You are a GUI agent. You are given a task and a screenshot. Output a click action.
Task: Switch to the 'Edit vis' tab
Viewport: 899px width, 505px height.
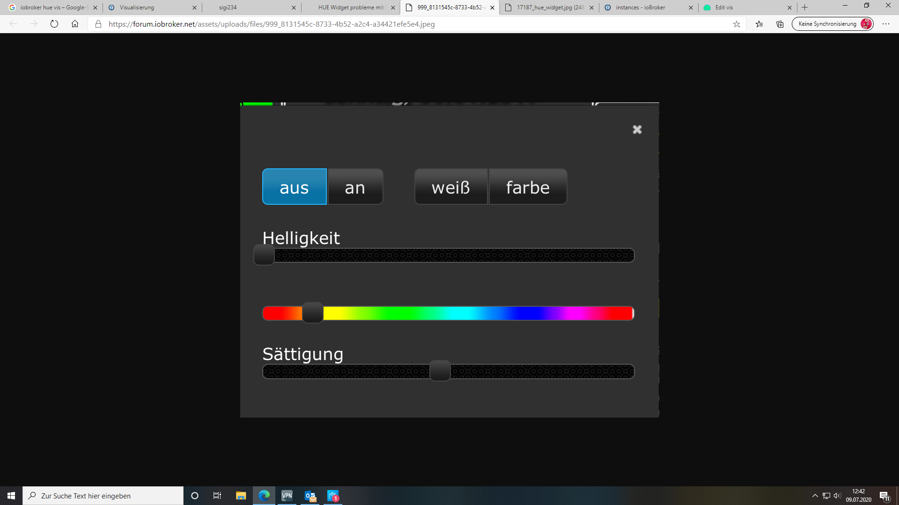pyautogui.click(x=724, y=7)
